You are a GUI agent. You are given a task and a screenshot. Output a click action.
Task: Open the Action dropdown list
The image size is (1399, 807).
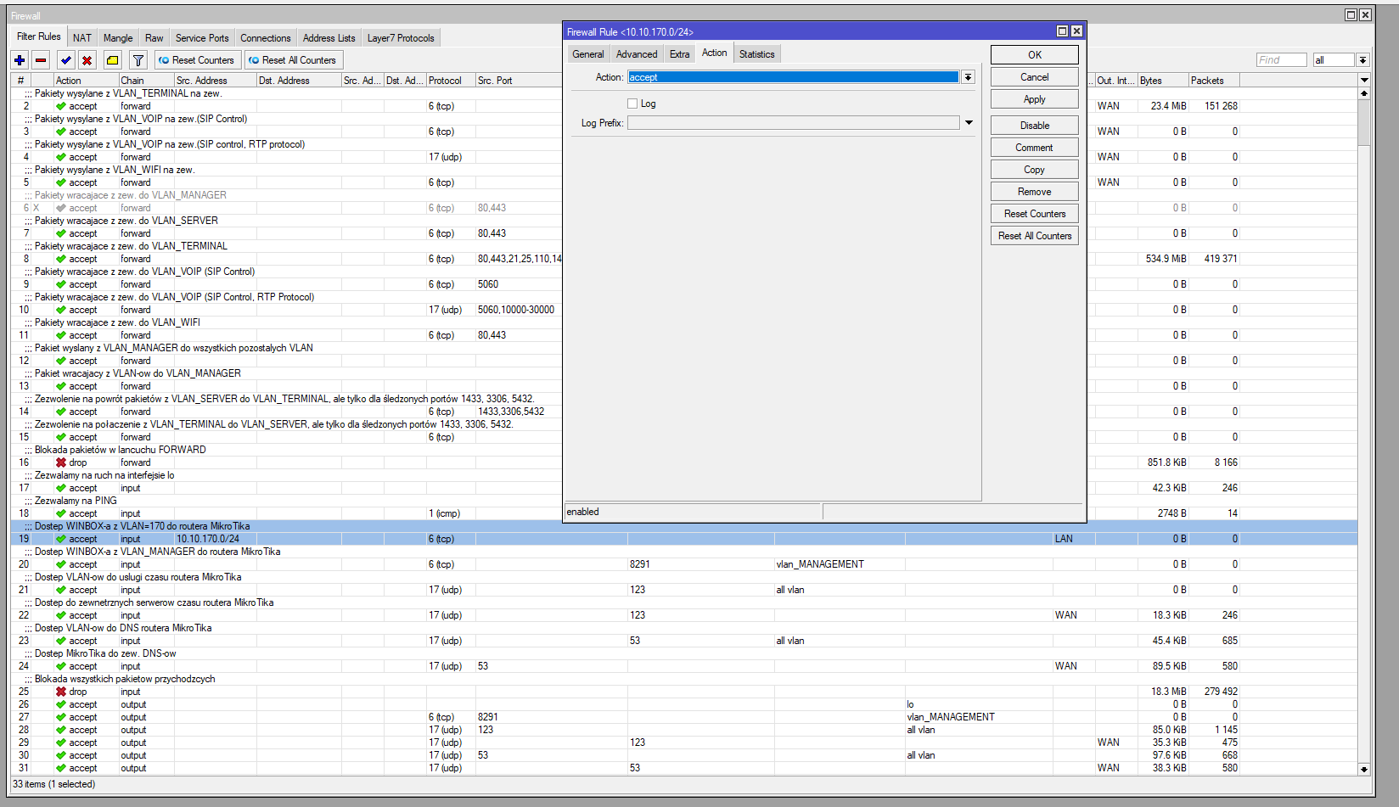[x=968, y=77]
